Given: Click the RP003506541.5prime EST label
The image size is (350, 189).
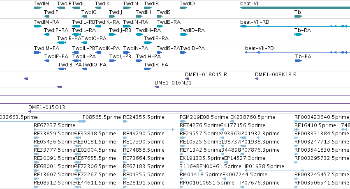Looking at the screenshot, I should 322,183.
